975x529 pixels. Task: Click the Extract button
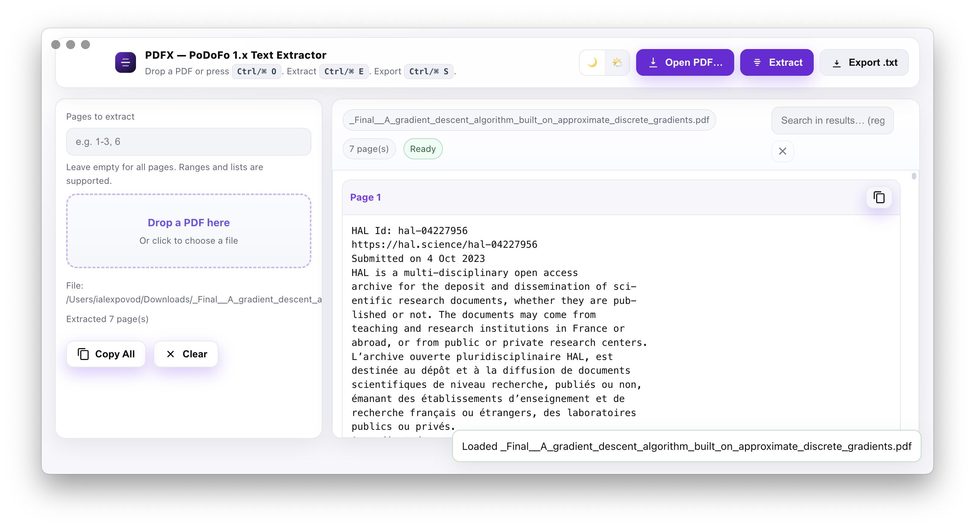(x=776, y=62)
